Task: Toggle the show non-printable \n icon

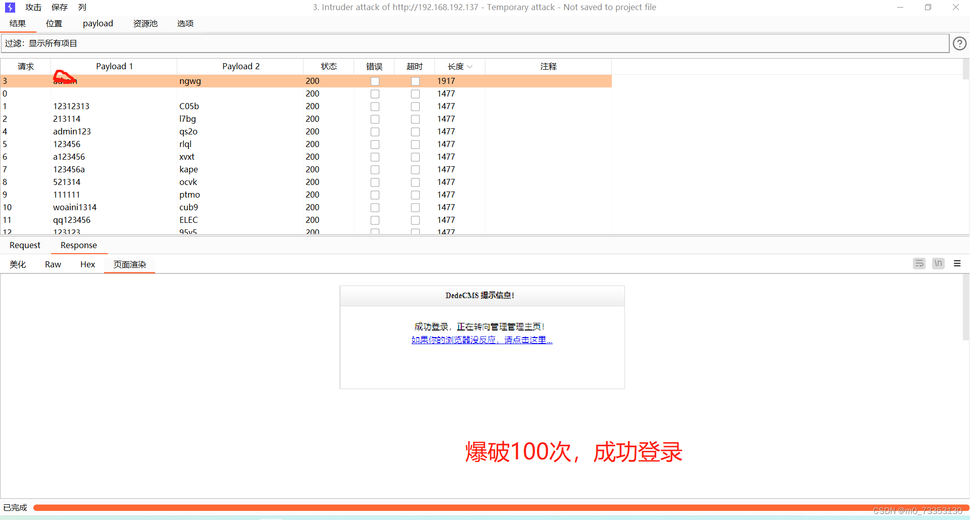Action: (x=938, y=263)
